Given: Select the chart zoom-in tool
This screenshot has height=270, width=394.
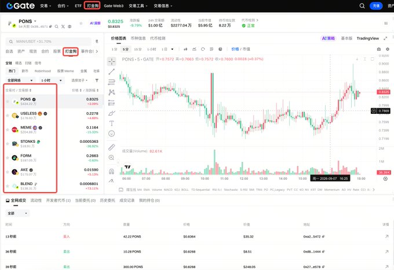Looking at the screenshot, I should pyautogui.click(x=112, y=157).
